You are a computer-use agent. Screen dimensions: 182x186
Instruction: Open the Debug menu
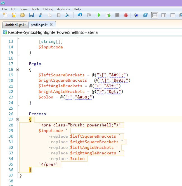pyautogui.click(x=48, y=9)
